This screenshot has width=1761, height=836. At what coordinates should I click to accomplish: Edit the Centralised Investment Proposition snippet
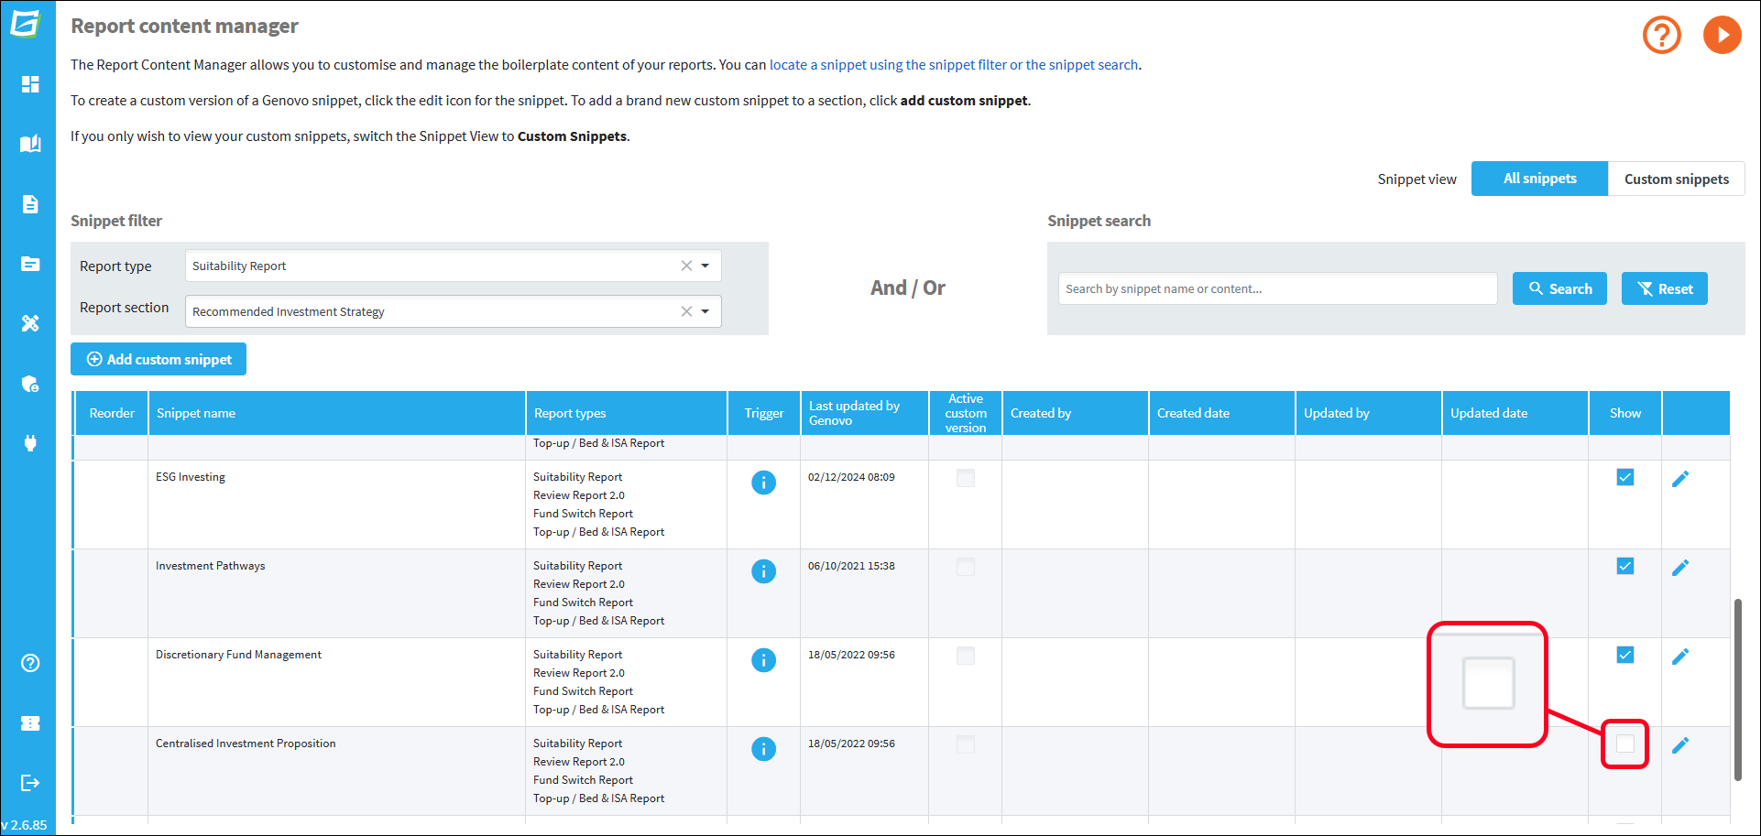tap(1680, 745)
